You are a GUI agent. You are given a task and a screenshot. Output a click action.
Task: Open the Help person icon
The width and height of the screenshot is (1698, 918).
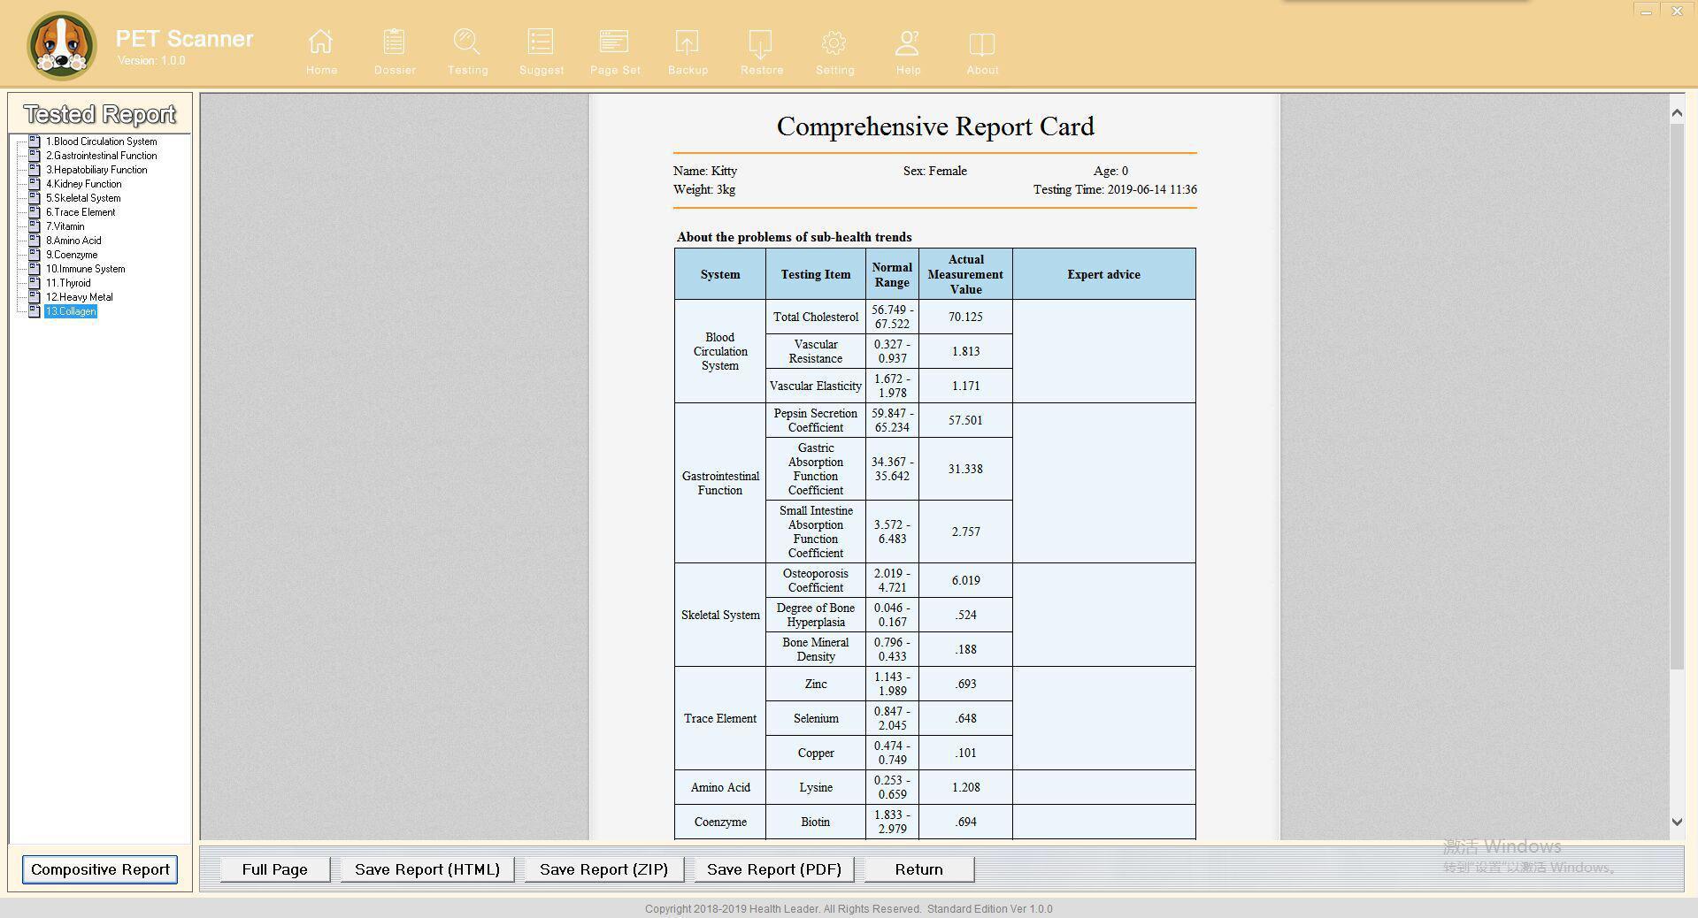908,42
